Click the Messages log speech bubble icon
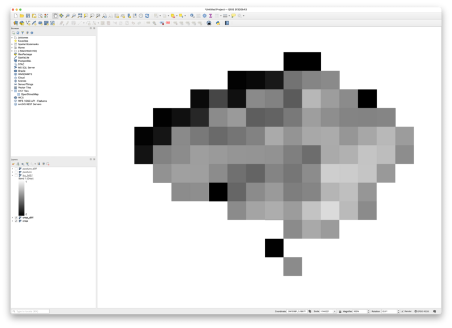452x328 pixels. 434,311
